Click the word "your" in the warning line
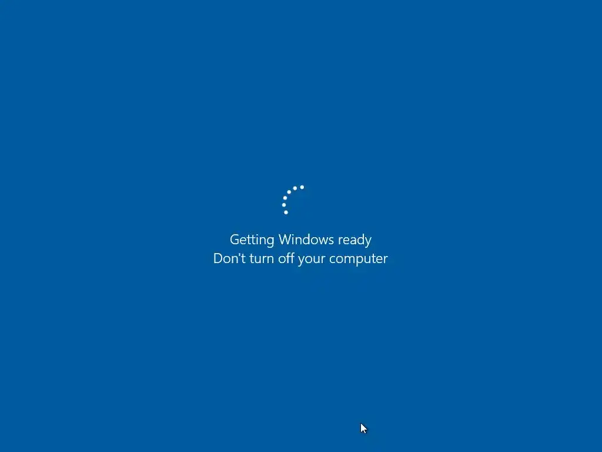The image size is (602, 452). tap(312, 260)
